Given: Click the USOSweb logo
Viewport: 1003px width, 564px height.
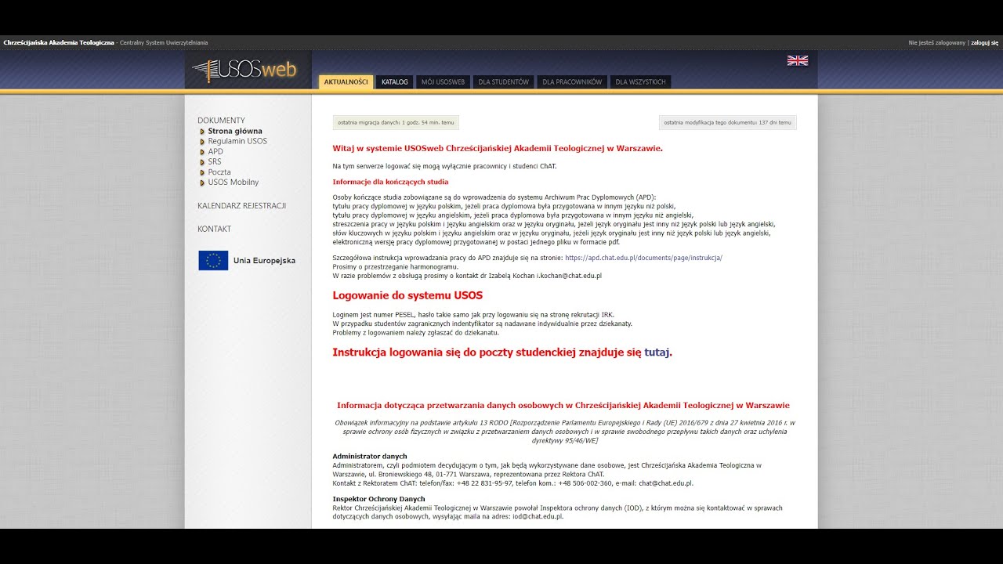Looking at the screenshot, I should 244,70.
